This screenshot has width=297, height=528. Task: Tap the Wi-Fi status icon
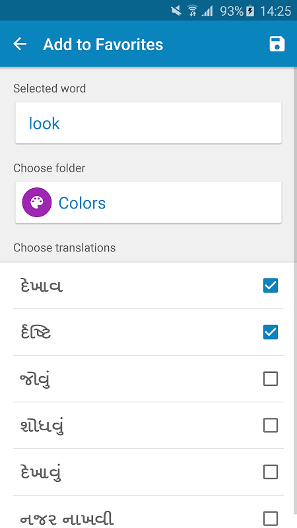(192, 11)
